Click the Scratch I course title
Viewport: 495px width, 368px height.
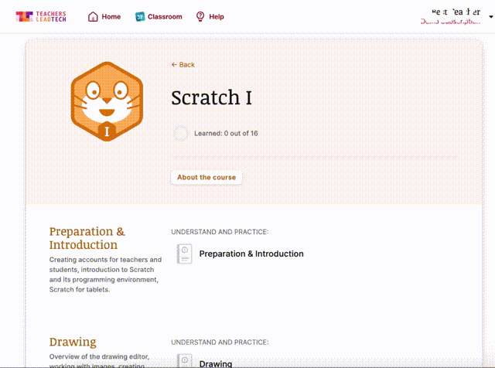[211, 97]
